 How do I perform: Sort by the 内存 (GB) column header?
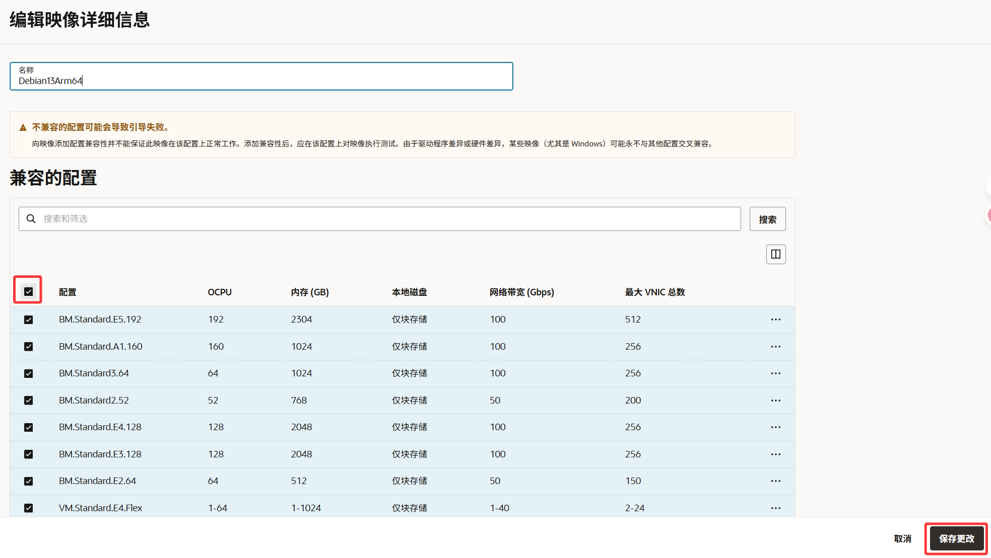tap(309, 292)
